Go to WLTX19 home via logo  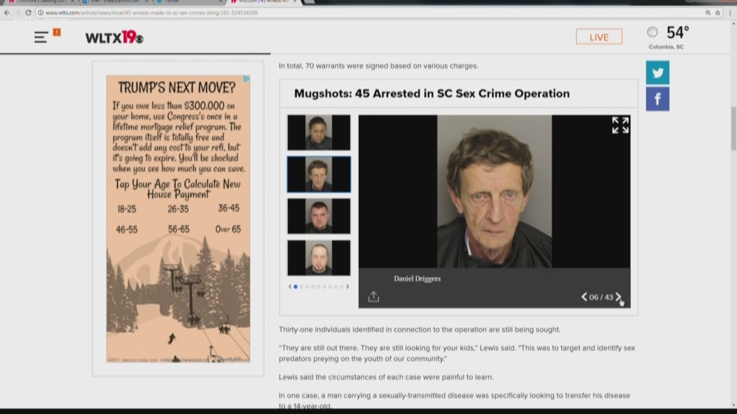pyautogui.click(x=114, y=38)
